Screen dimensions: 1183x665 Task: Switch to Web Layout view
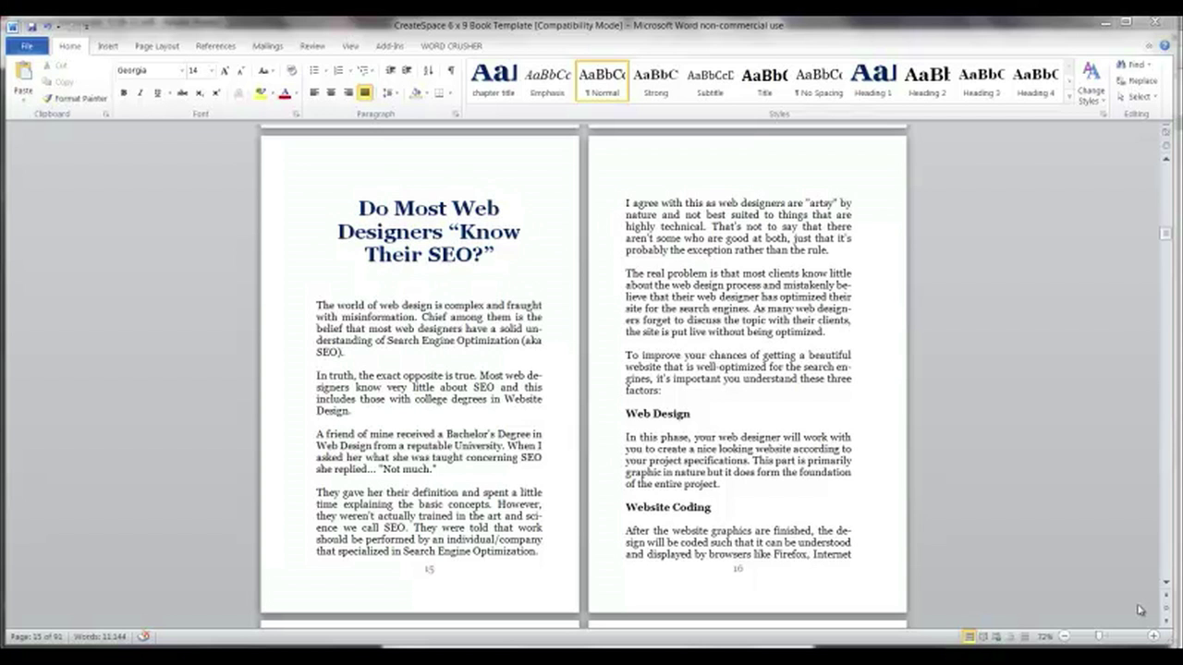[997, 636]
